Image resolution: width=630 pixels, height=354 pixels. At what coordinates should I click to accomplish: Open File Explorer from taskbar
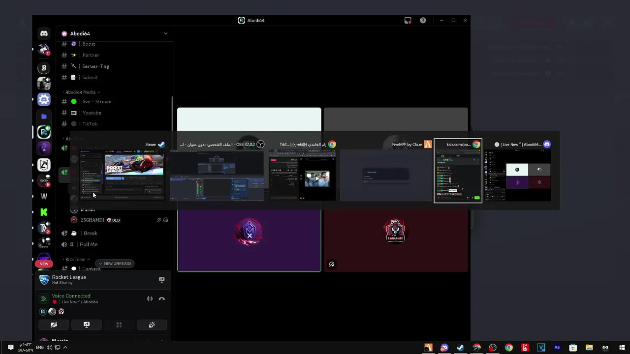coord(589,348)
